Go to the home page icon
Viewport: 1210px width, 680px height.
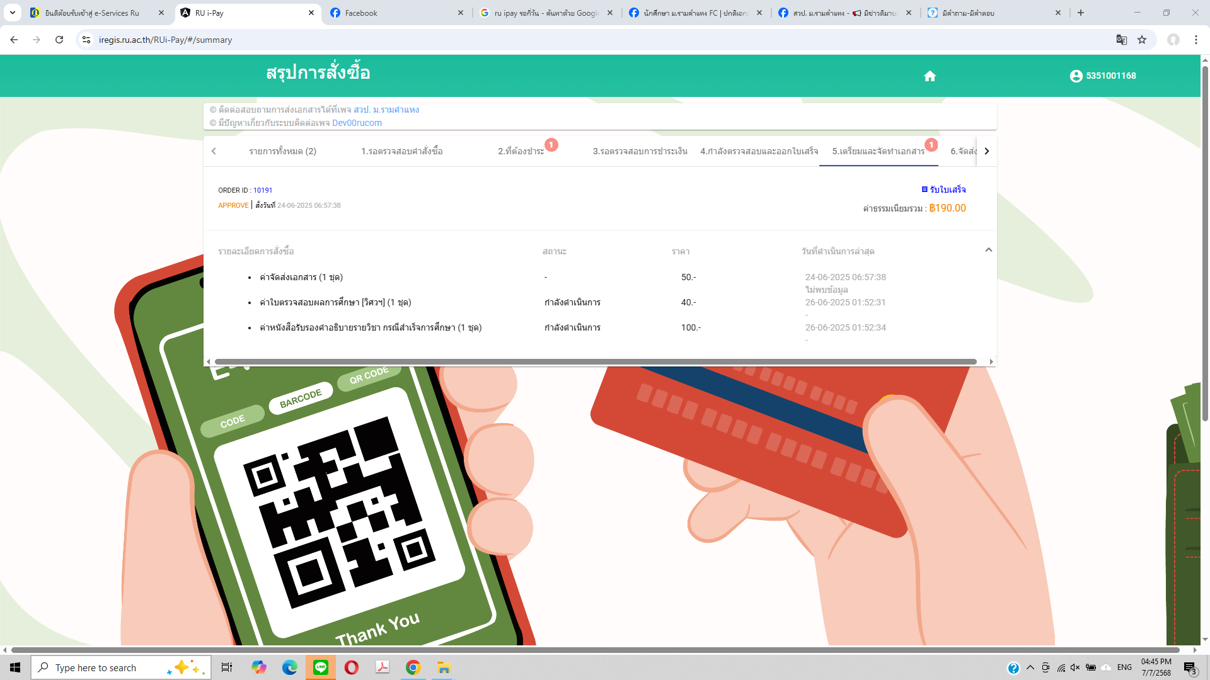(x=930, y=76)
